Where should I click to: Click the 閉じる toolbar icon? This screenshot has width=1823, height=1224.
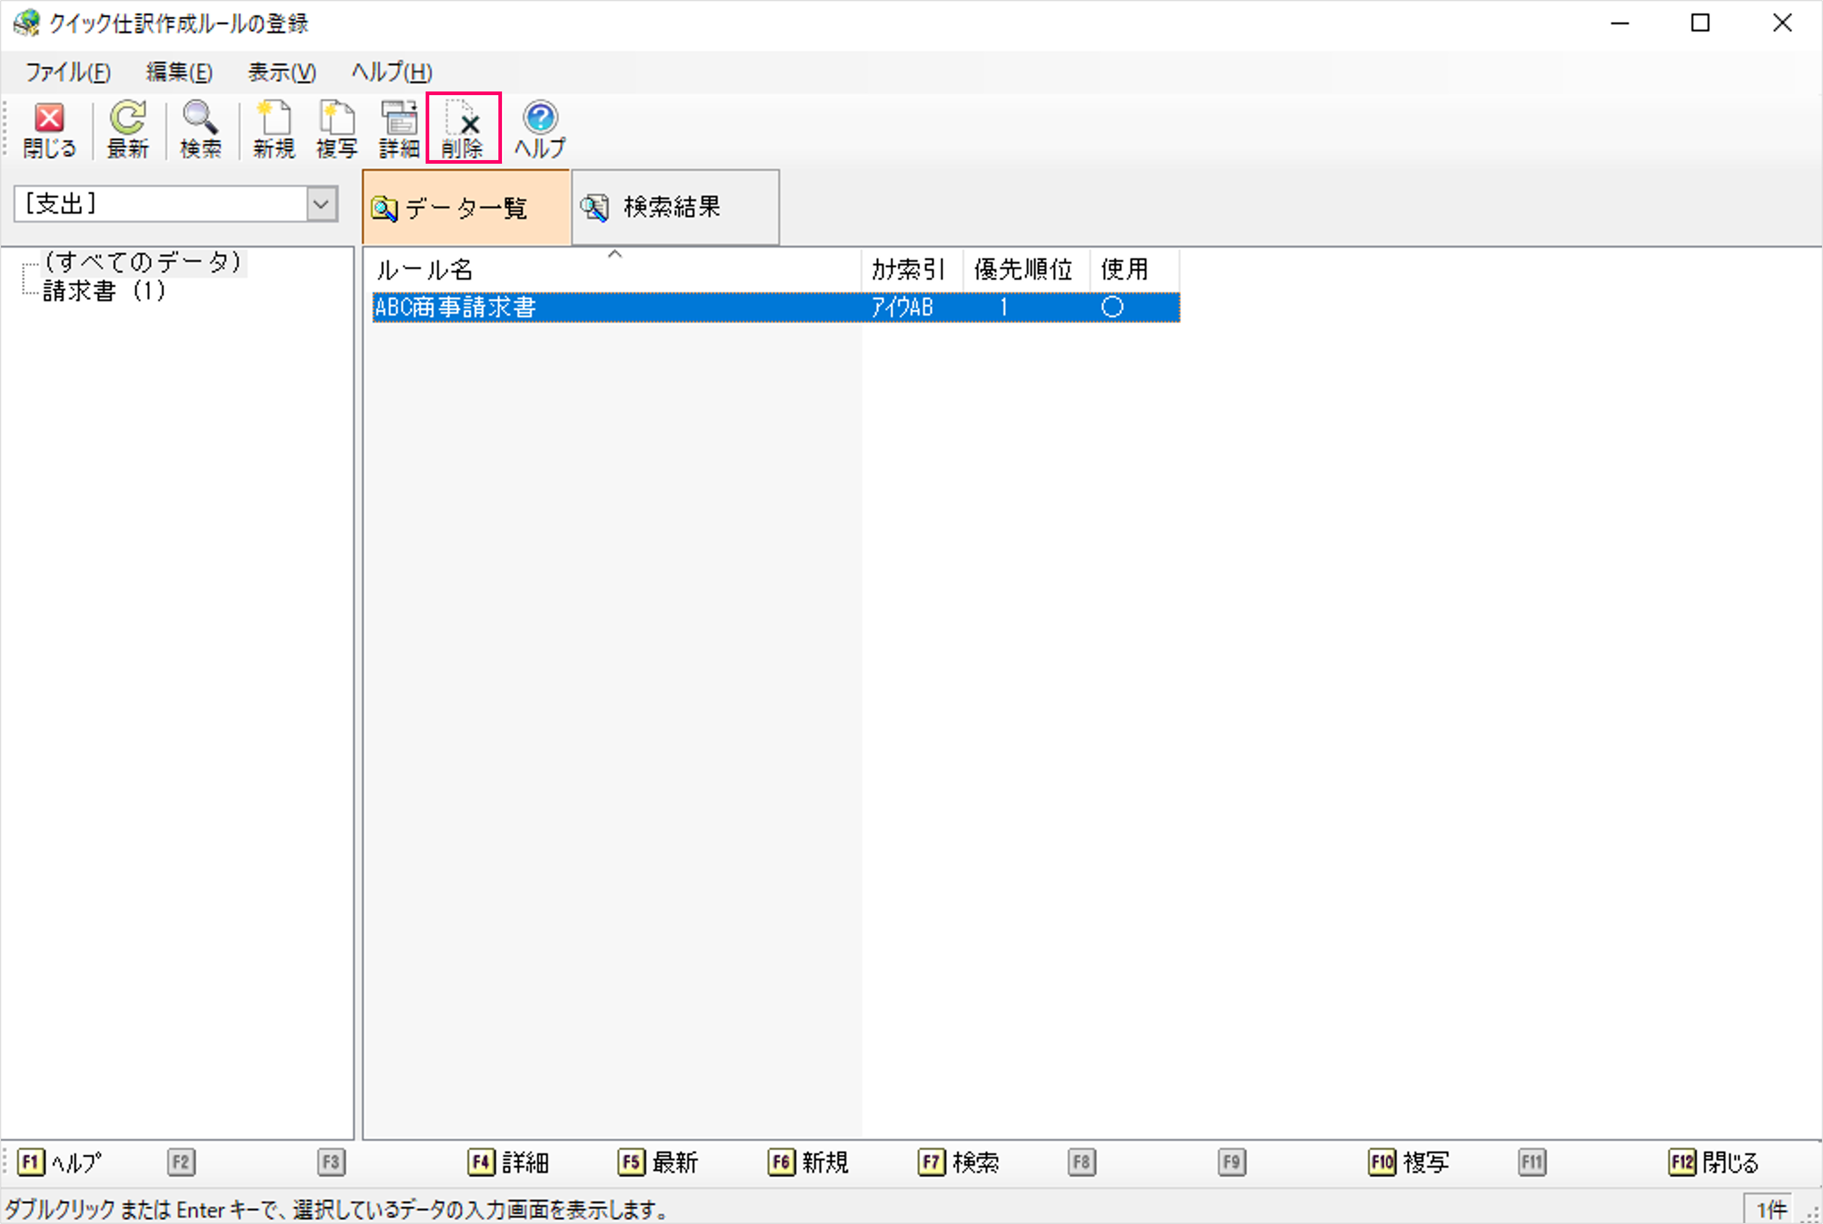click(x=49, y=129)
